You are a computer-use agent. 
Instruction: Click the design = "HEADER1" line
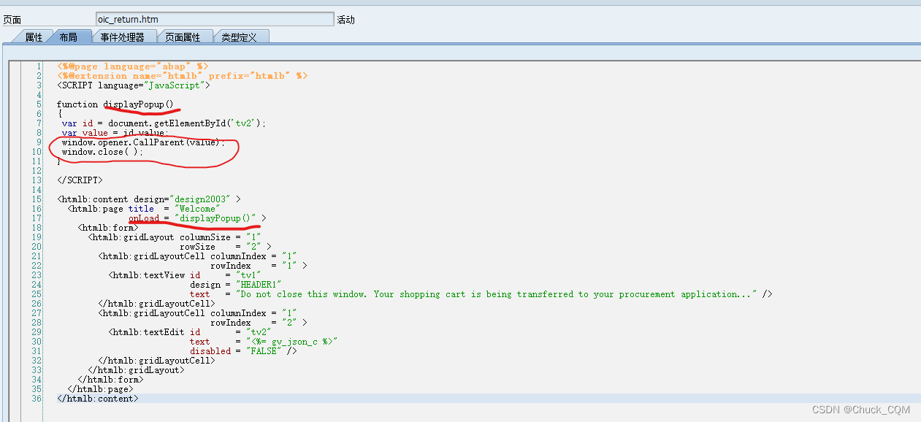click(236, 284)
